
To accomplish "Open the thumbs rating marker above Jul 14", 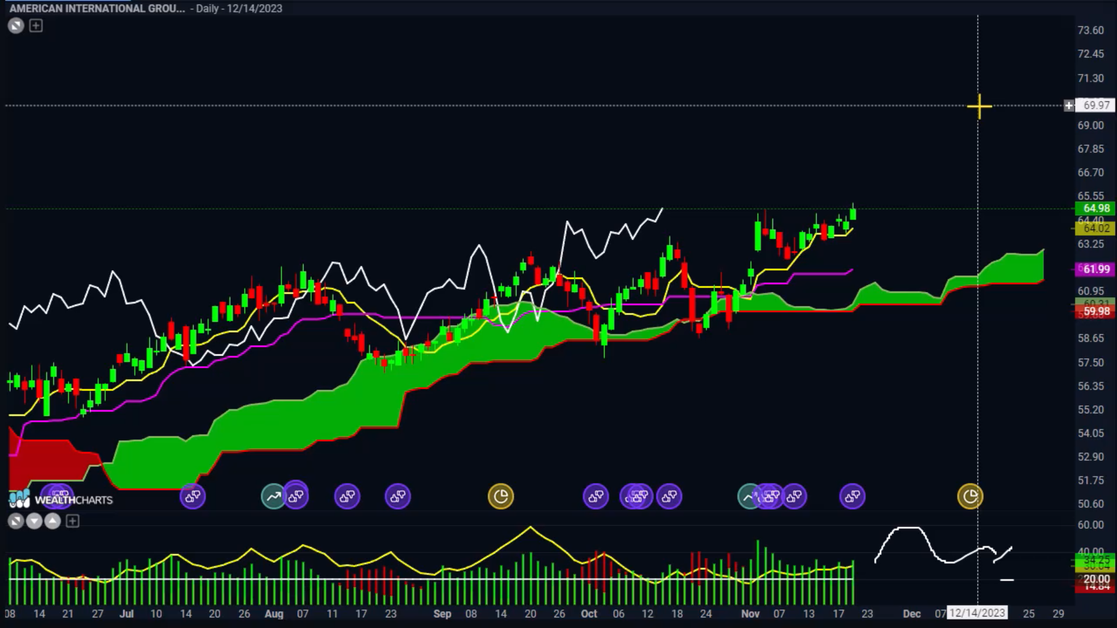I will point(193,497).
